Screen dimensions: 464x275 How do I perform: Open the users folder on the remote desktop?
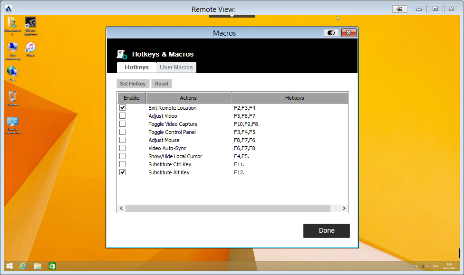click(12, 26)
